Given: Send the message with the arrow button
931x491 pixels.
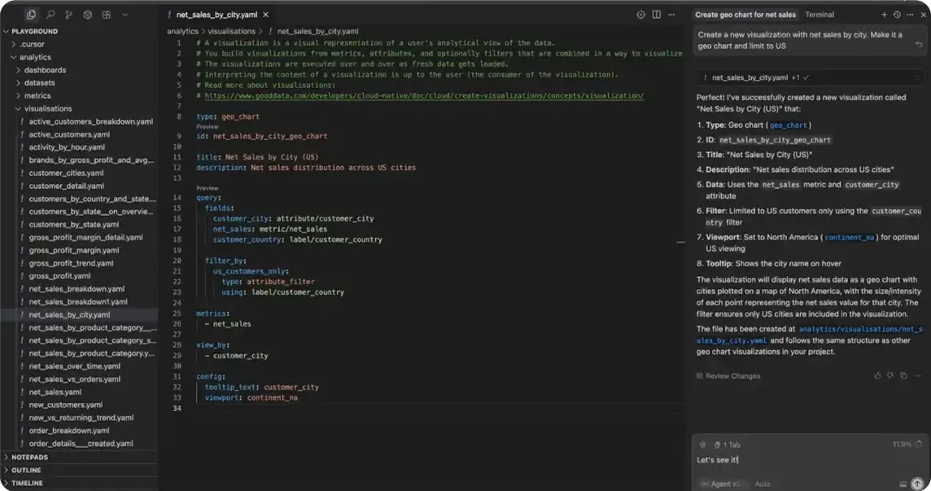Looking at the screenshot, I should point(918,483).
